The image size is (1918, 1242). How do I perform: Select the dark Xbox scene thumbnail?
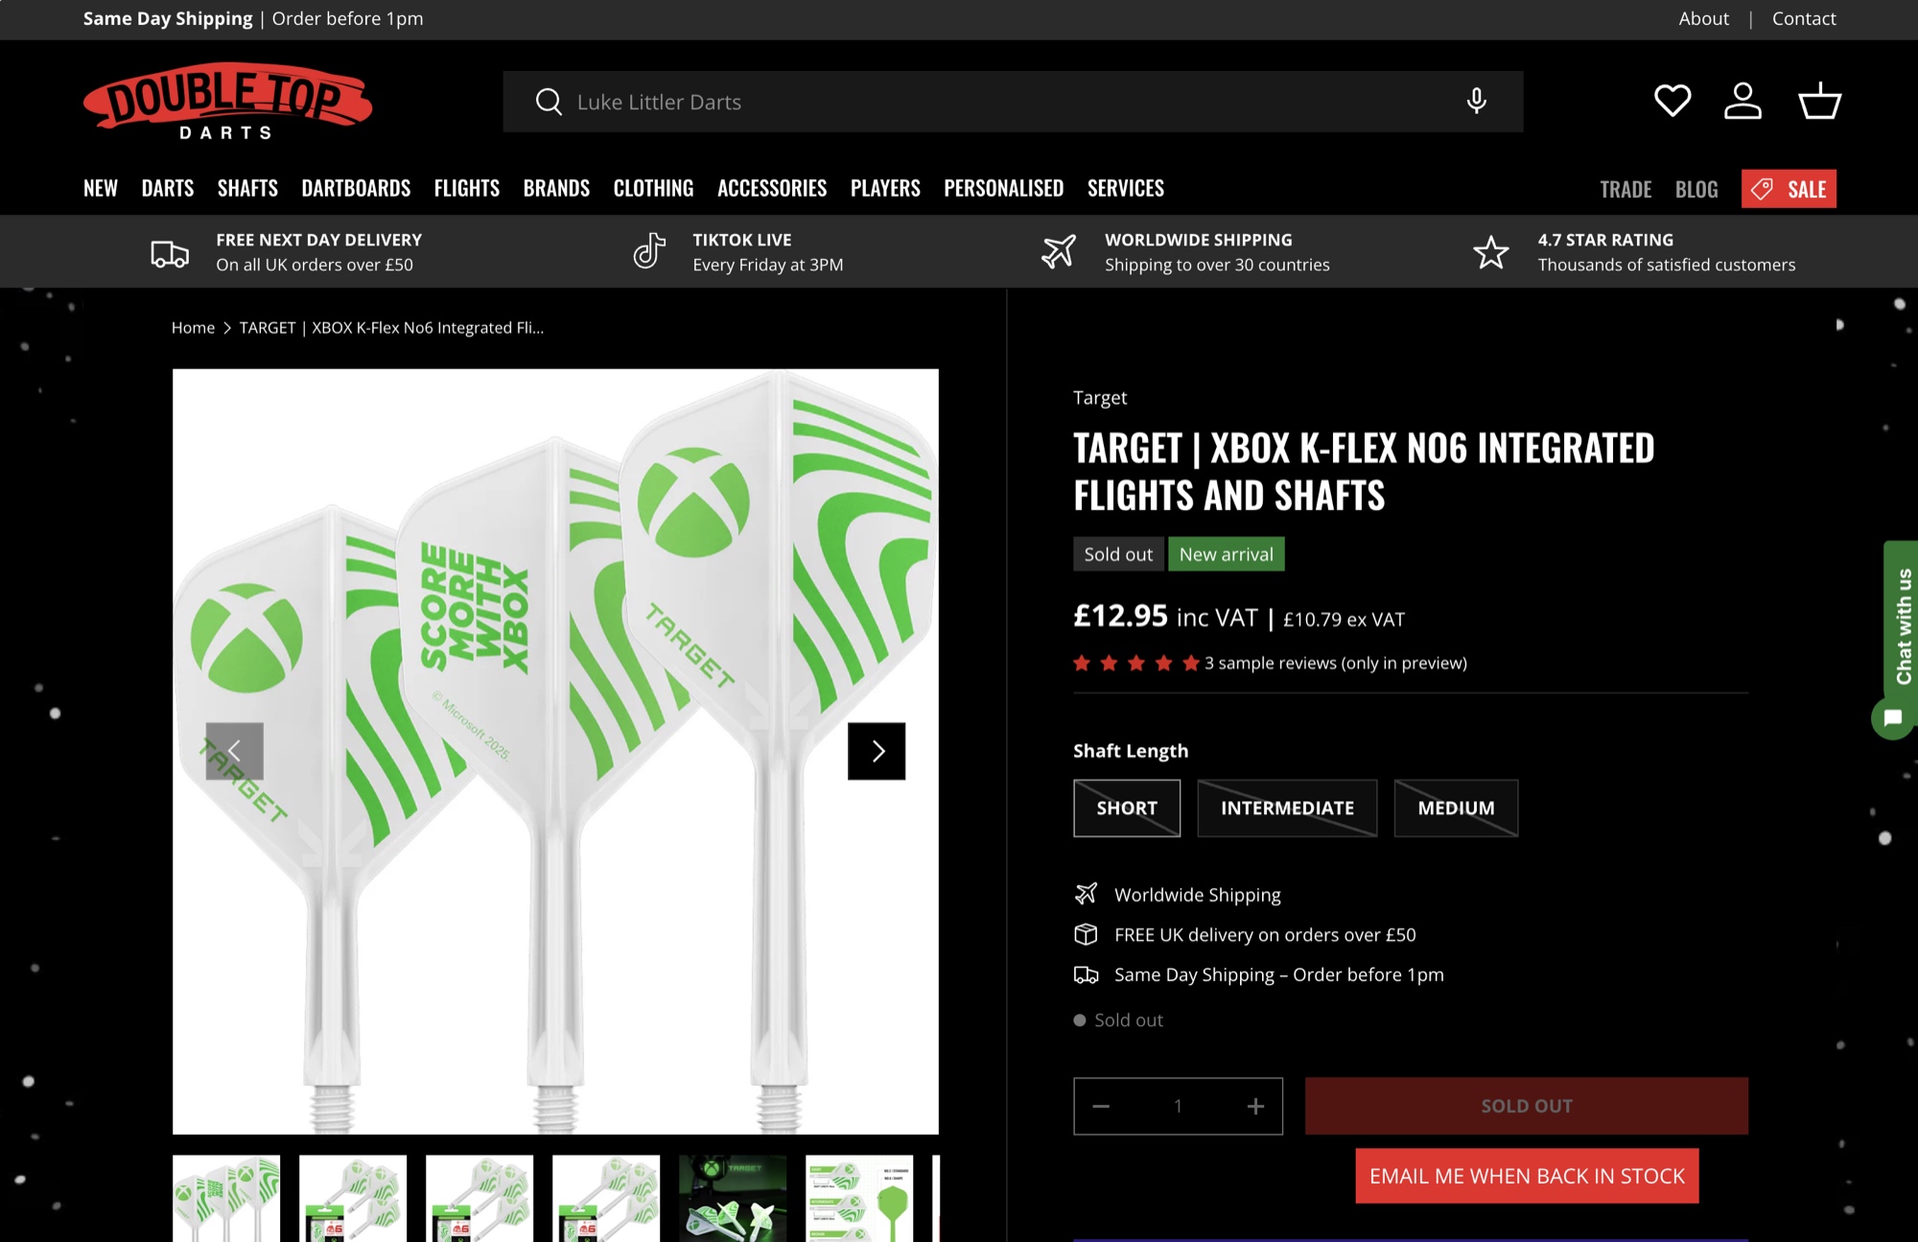pos(733,1198)
